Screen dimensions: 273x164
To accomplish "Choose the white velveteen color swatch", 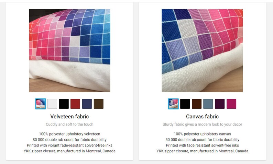I will click(x=52, y=104).
